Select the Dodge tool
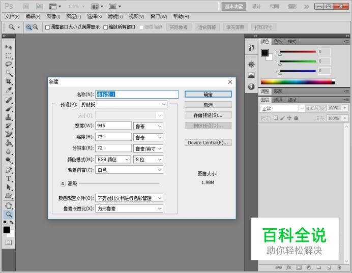This screenshot has width=352, height=273. pos(9,160)
